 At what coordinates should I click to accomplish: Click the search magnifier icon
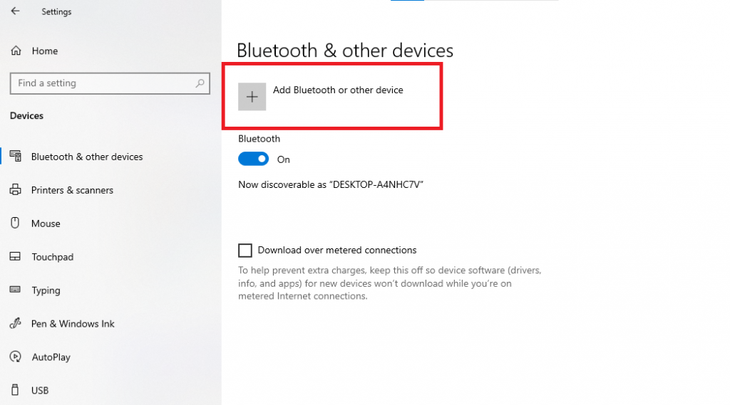[x=200, y=83]
